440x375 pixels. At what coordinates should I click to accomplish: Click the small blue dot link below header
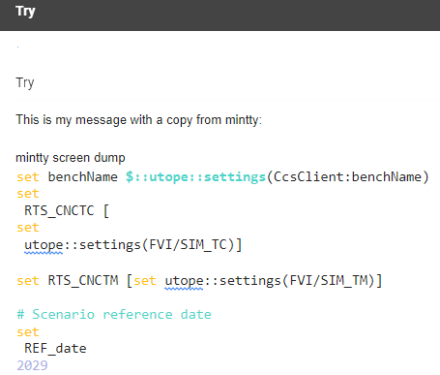coord(17,47)
